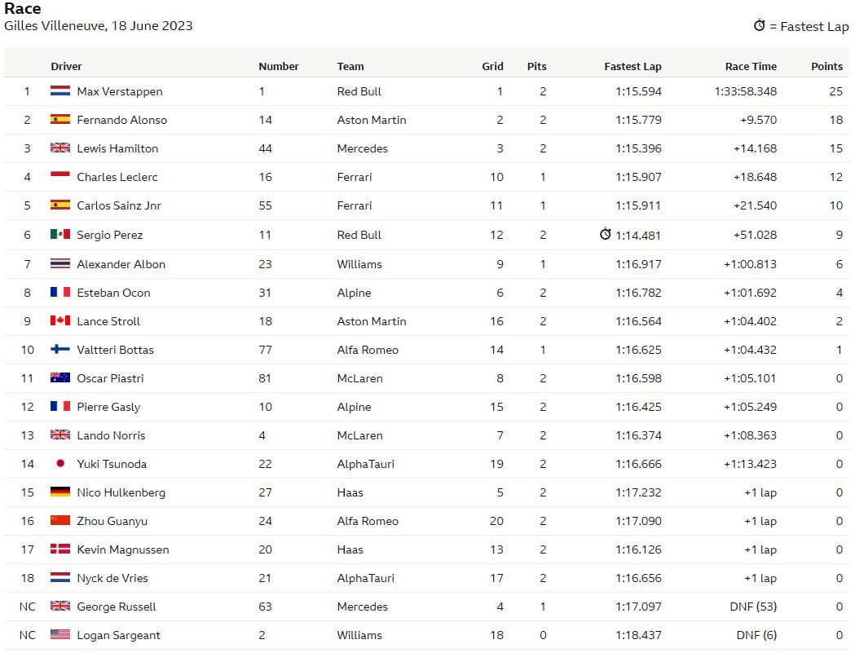Click the Points column header
Image resolution: width=855 pixels, height=653 pixels.
pos(826,67)
